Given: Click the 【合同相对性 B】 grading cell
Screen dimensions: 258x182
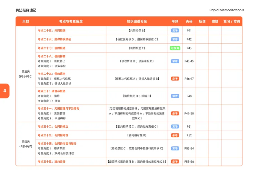Looking at the screenshot, I should (137, 135).
